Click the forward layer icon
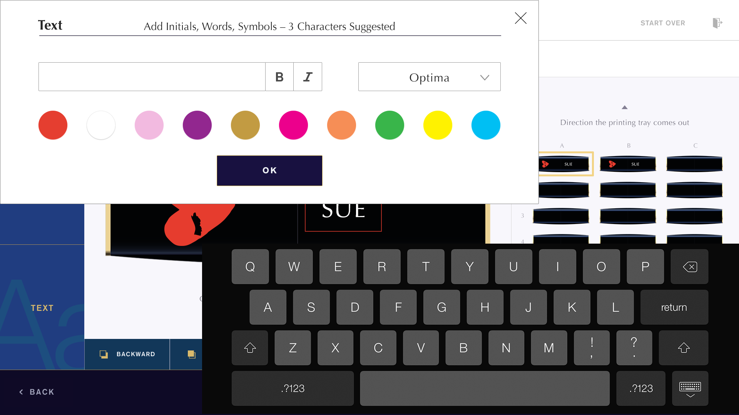739x415 pixels. (x=191, y=354)
